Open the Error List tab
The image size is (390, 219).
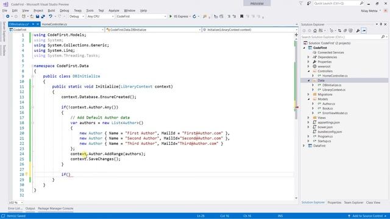15,209
